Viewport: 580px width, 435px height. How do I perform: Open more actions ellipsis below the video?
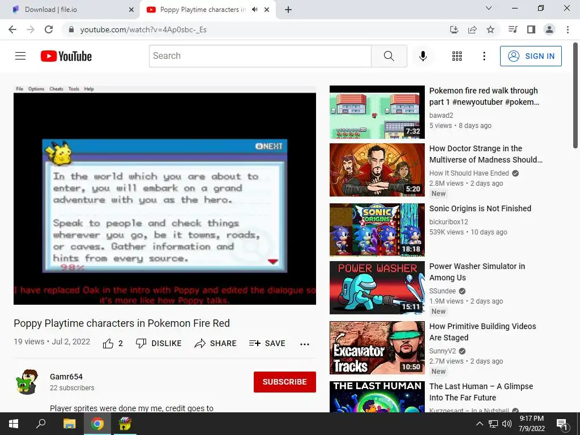[304, 344]
